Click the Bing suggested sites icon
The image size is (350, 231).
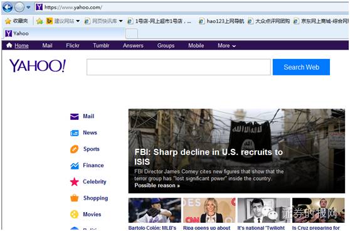[50, 21]
